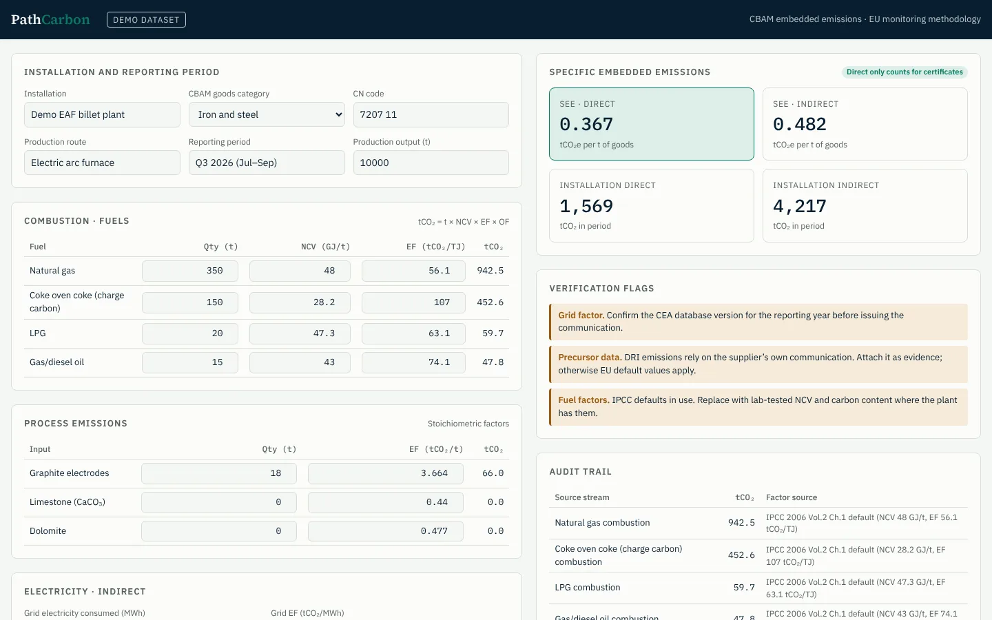Click the Grid factor verification flag
This screenshot has height=620, width=992.
click(x=758, y=322)
